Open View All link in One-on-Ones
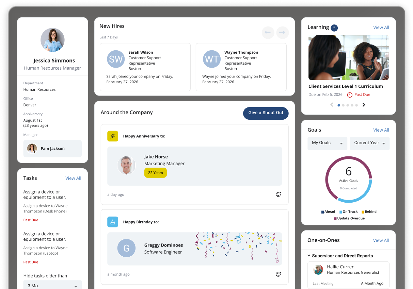The image size is (413, 289). [381, 240]
